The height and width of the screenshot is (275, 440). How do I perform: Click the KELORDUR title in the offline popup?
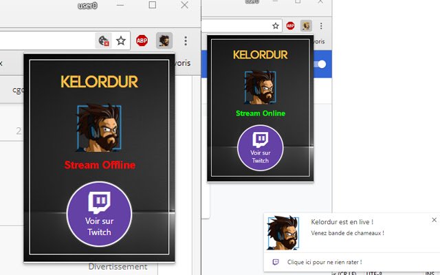coord(99,82)
